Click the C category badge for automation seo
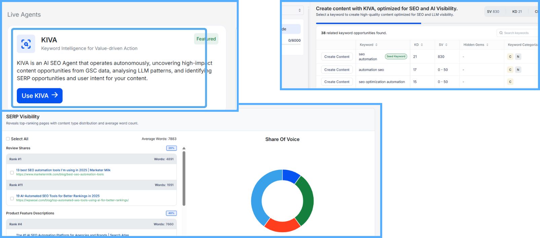The image size is (540, 238). tap(510, 70)
